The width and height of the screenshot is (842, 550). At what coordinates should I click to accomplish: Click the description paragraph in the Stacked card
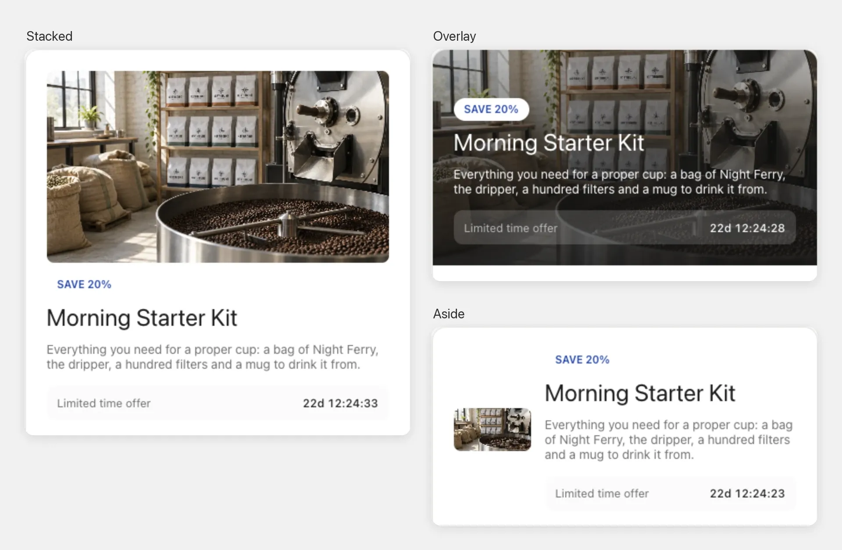pos(213,357)
